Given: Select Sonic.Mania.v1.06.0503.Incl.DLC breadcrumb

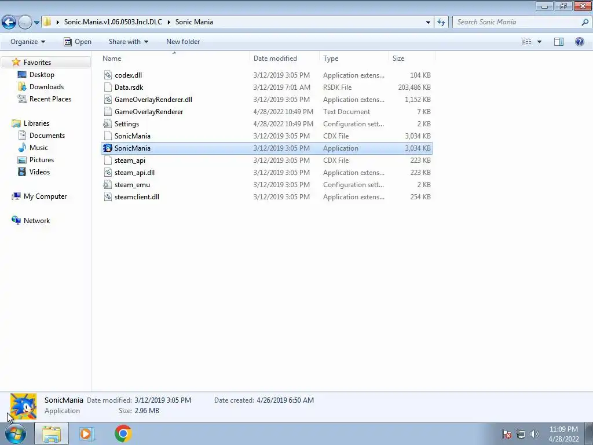Looking at the screenshot, I should pos(113,22).
